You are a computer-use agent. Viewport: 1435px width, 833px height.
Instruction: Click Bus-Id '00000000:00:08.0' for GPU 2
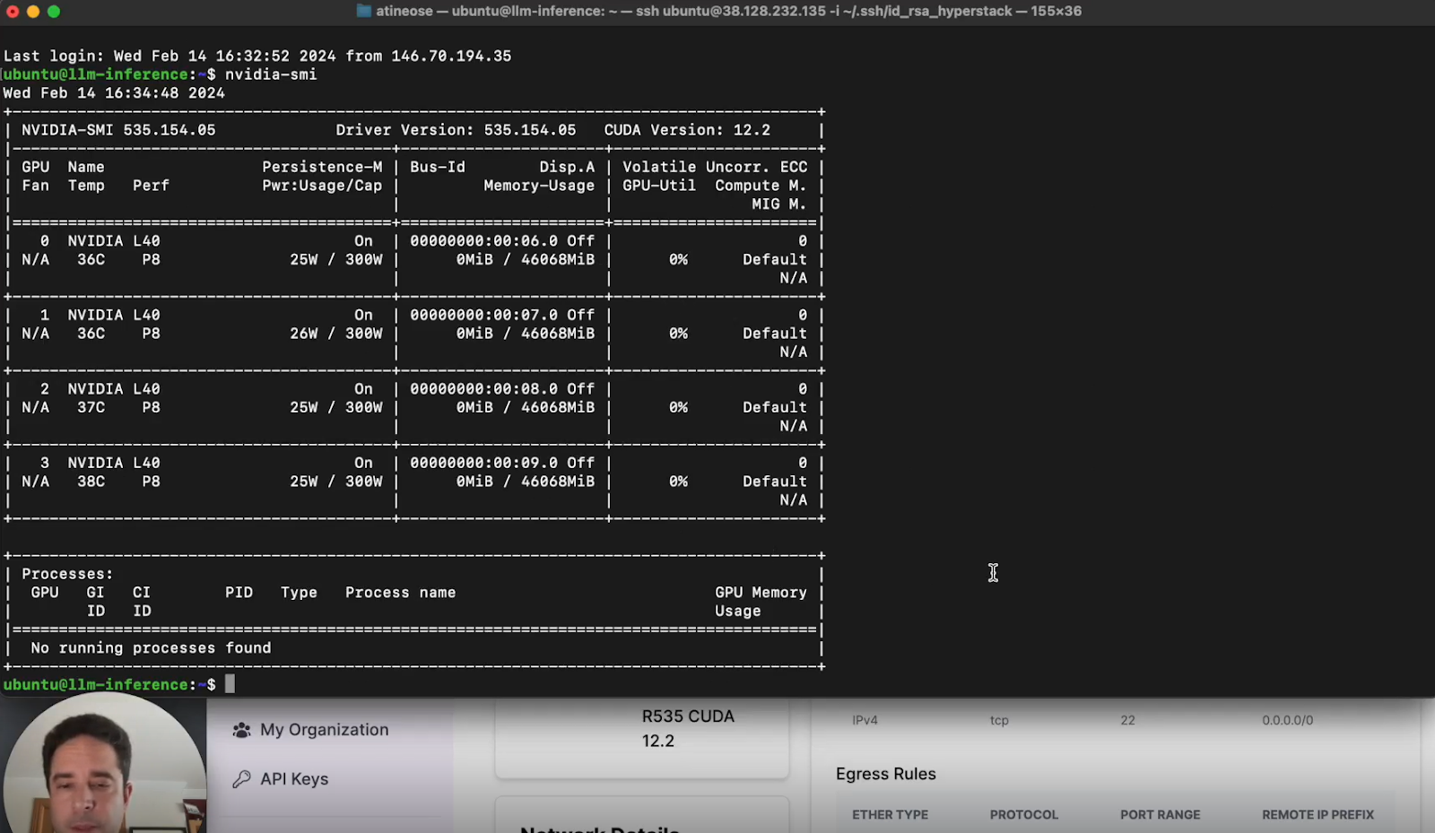(483, 389)
